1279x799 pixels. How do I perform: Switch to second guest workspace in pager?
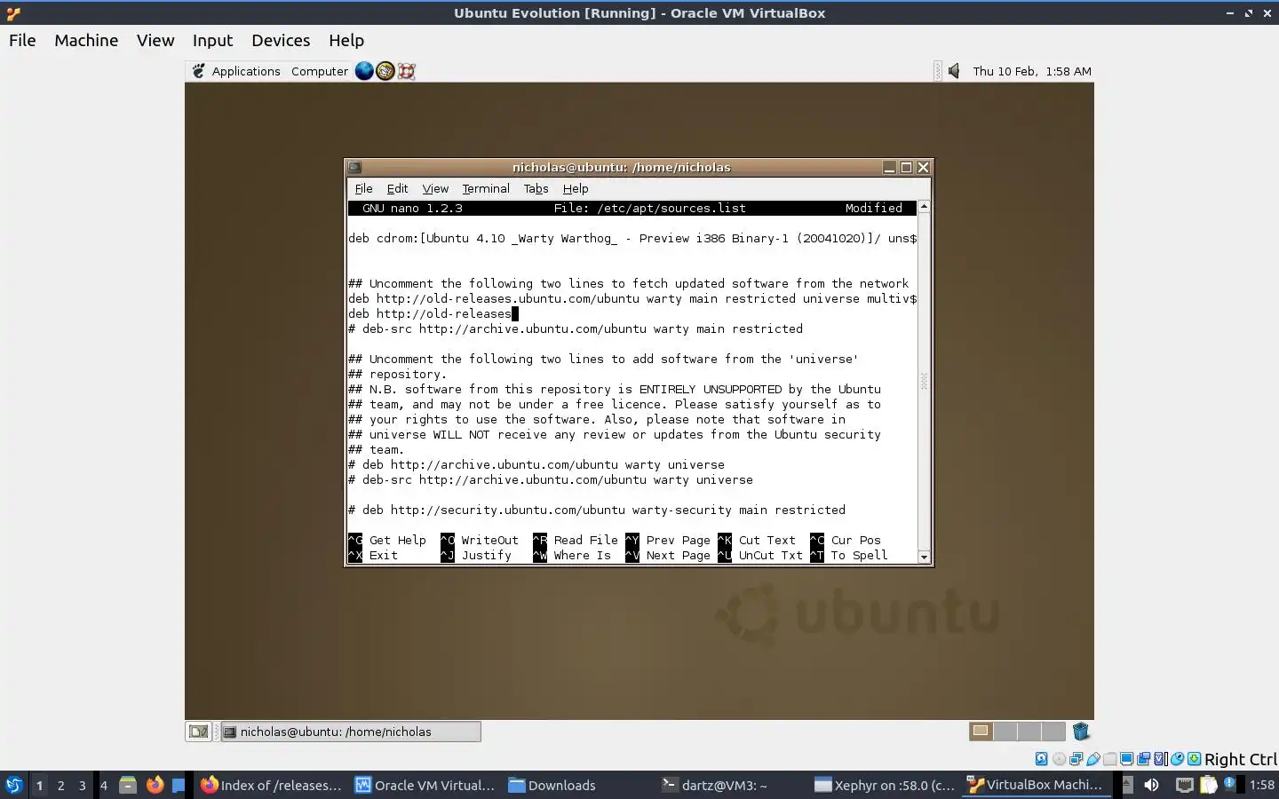pyautogui.click(x=1005, y=732)
